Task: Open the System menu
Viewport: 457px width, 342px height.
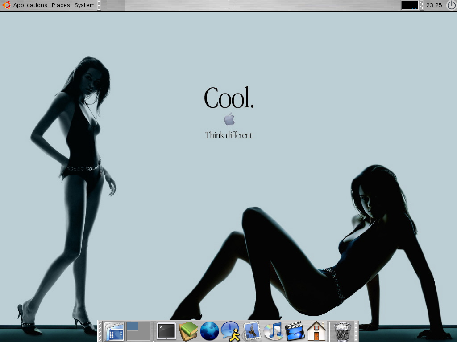Action: [84, 5]
